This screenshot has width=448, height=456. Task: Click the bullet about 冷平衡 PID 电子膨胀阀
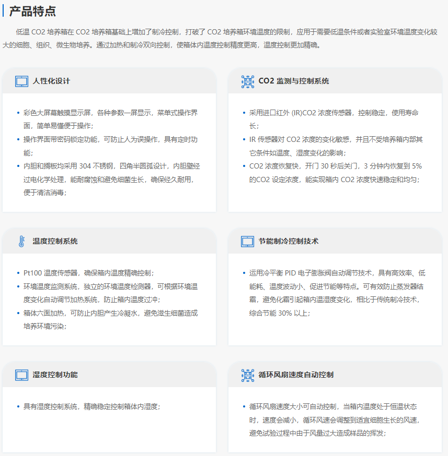[x=337, y=293]
